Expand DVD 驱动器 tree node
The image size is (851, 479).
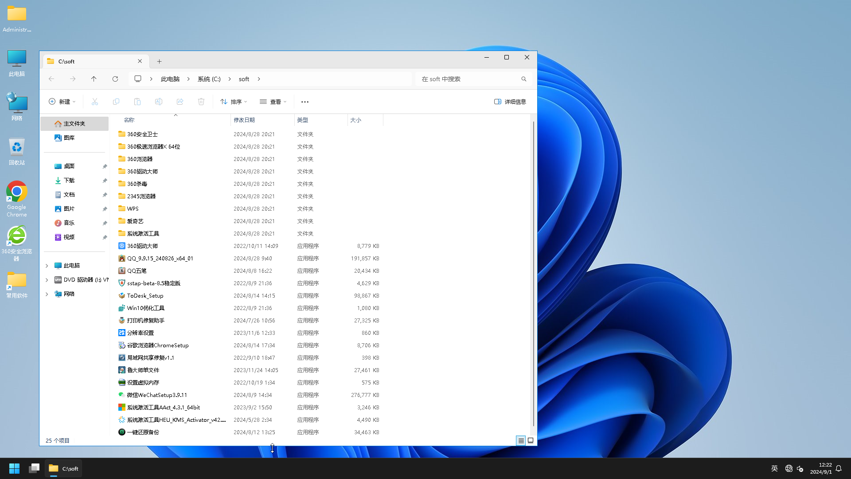pos(47,280)
